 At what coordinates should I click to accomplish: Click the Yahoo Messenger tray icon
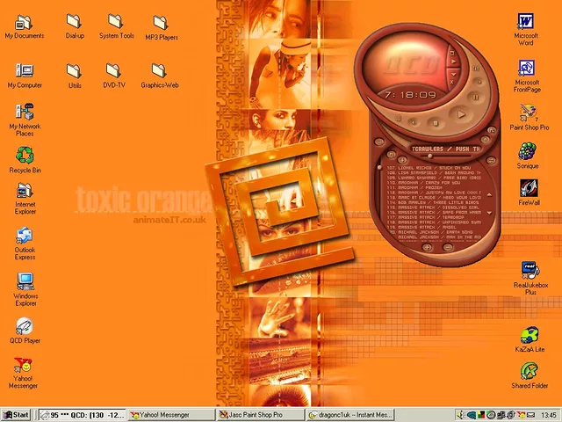tap(522, 415)
